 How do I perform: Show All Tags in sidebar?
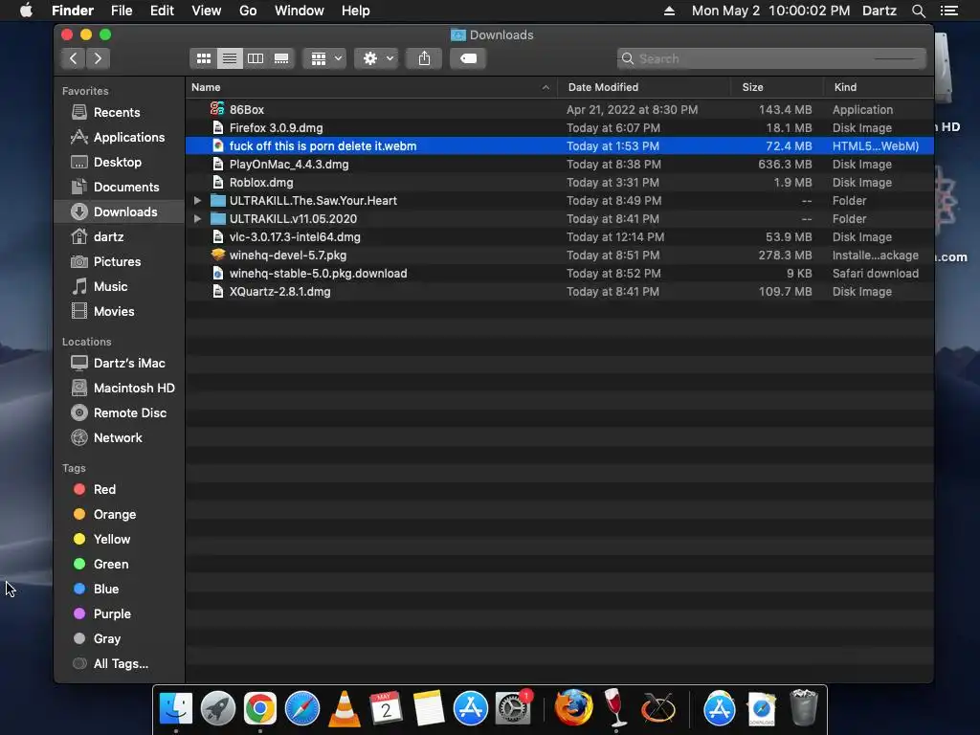point(121,664)
